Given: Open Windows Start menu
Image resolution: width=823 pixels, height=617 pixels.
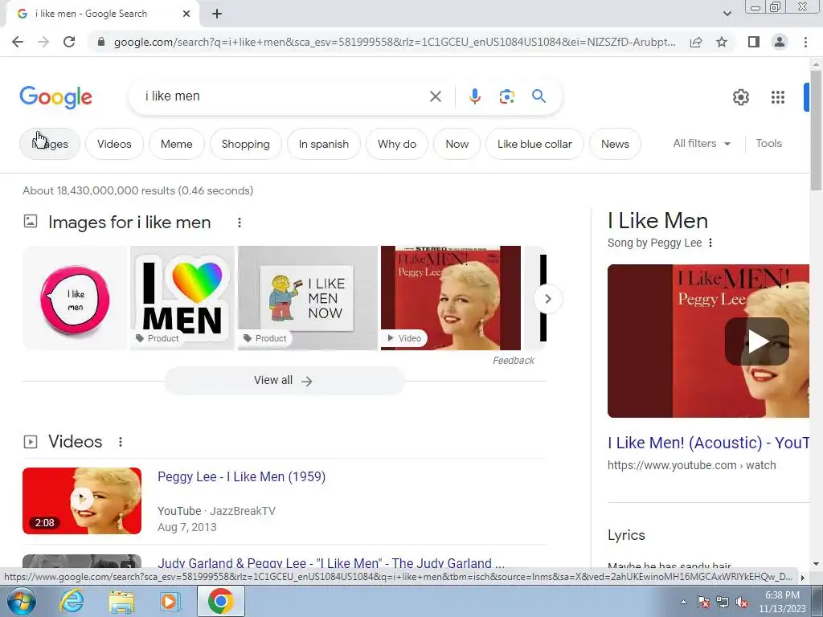Looking at the screenshot, I should tap(22, 601).
